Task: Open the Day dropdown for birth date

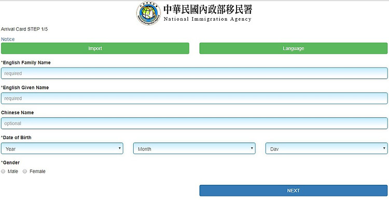Action: [x=326, y=148]
